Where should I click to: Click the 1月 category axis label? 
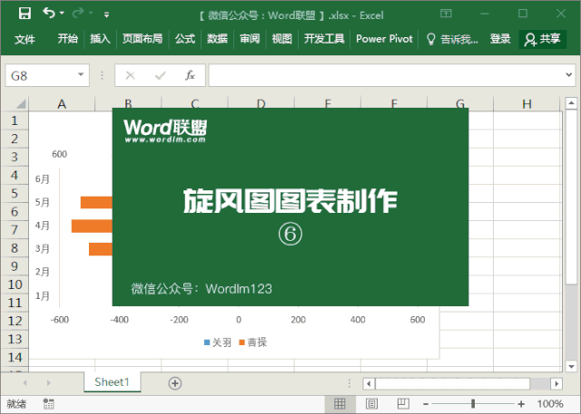tap(43, 295)
